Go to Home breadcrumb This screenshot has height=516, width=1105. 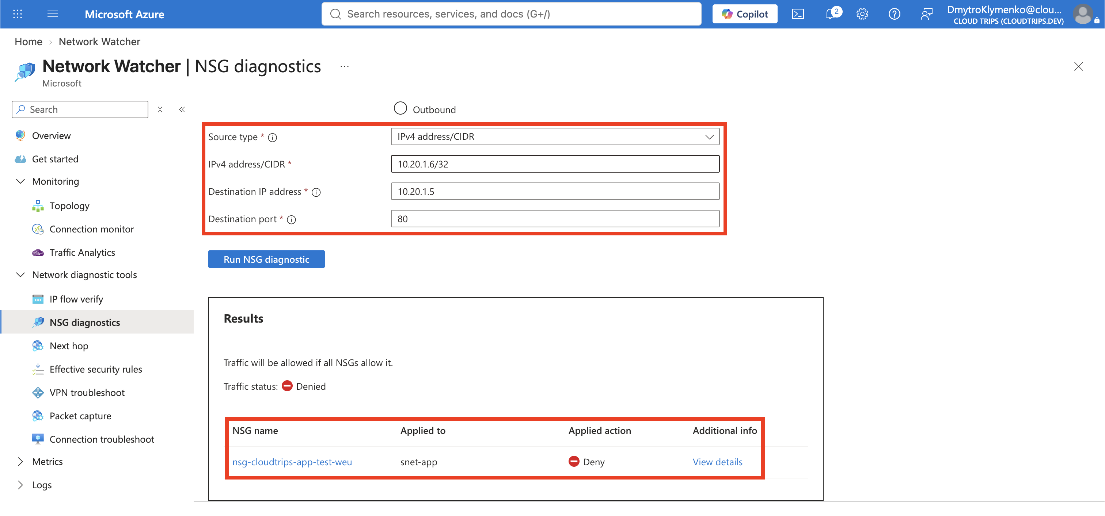click(x=28, y=42)
